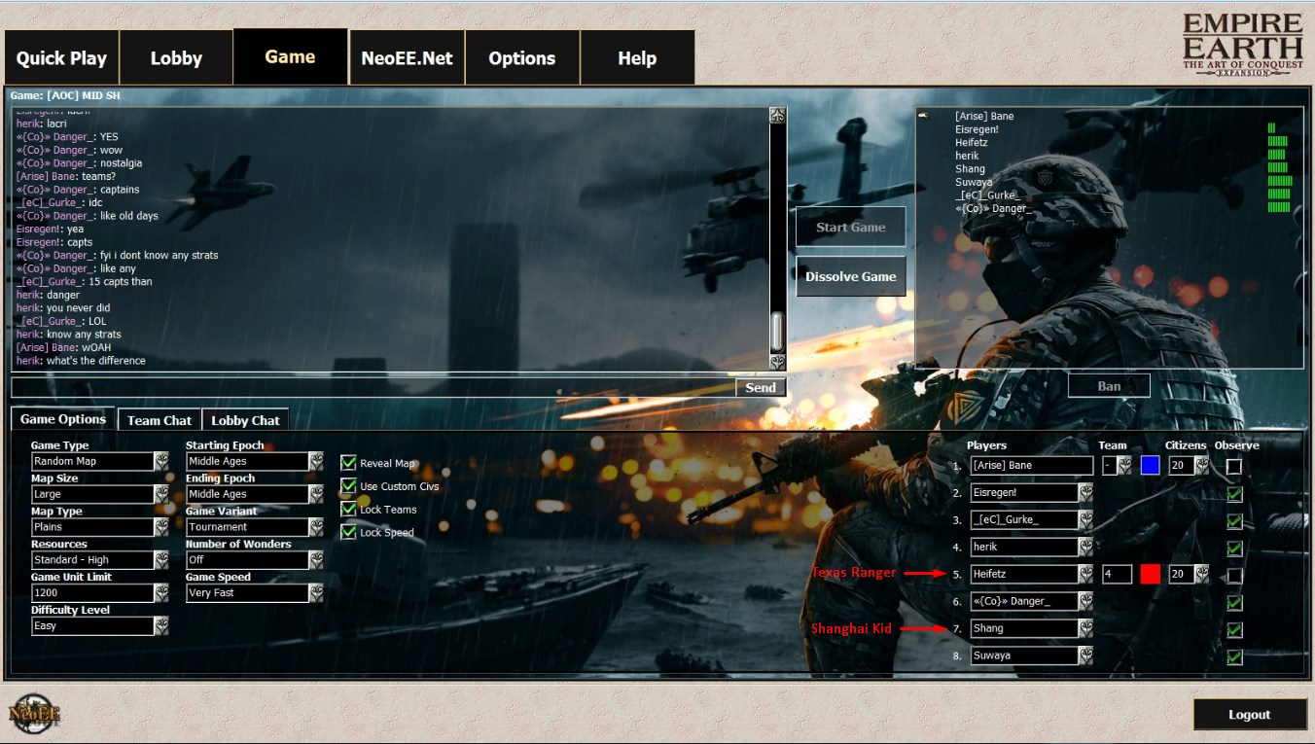Open the Starting Epoch dropdown
The width and height of the screenshot is (1315, 744).
point(316,461)
